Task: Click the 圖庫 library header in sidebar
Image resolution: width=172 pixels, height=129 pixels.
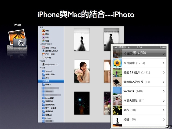Action: [41, 27]
